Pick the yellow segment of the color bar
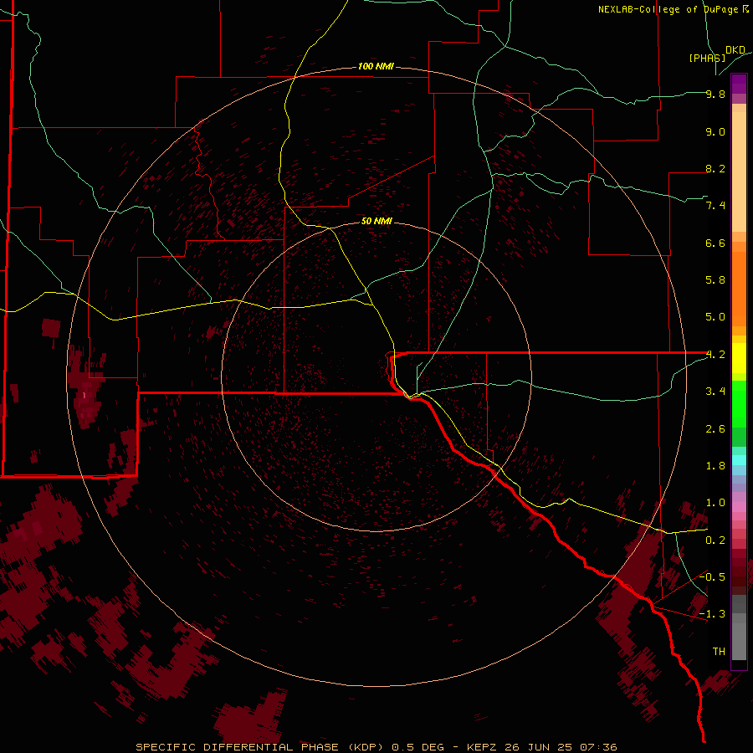 pos(739,358)
